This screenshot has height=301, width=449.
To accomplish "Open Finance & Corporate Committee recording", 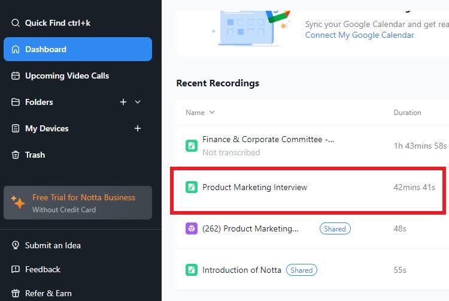I will 268,139.
